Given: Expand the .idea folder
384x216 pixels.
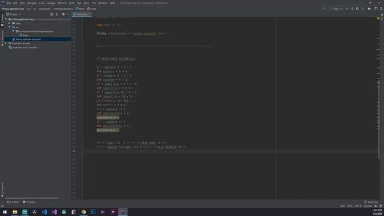Looking at the screenshot, I should click(10, 23).
